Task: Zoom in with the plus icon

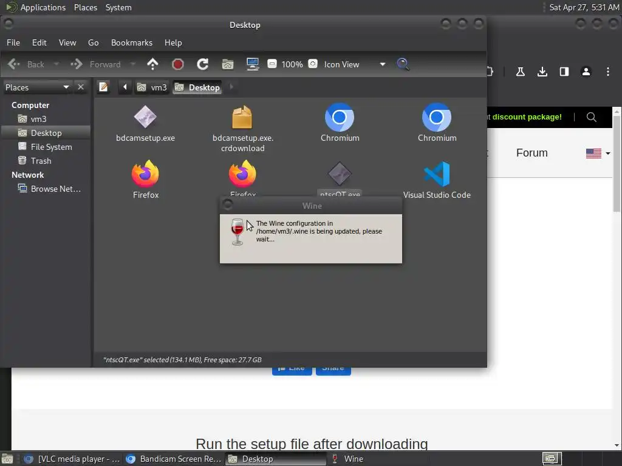Action: tap(313, 64)
